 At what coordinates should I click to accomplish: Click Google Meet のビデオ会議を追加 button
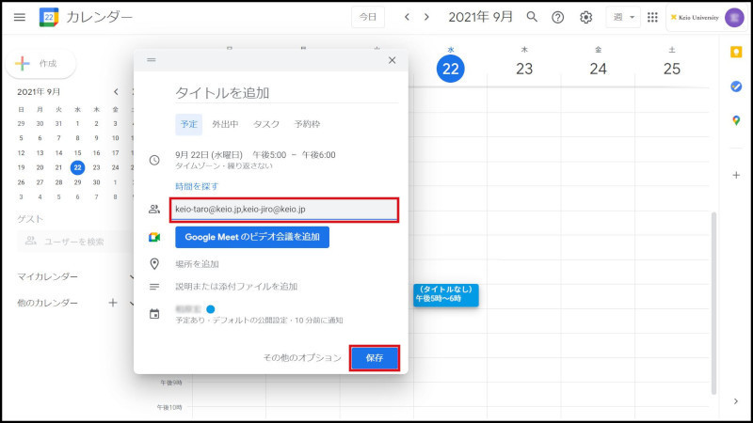252,237
